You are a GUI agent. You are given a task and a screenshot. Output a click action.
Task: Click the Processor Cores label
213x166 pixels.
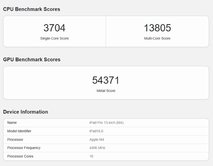pos(20,156)
